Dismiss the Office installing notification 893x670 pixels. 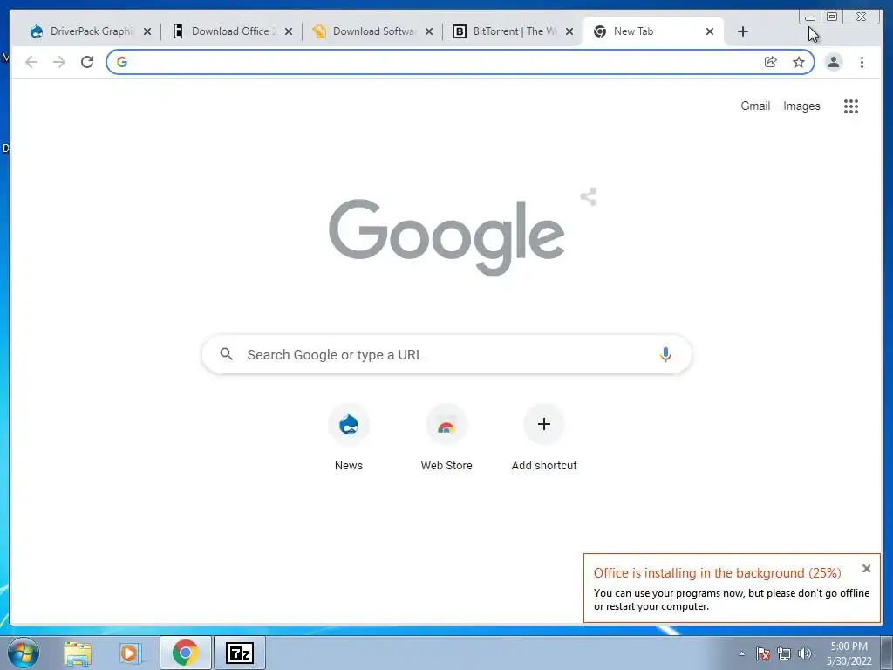(866, 569)
